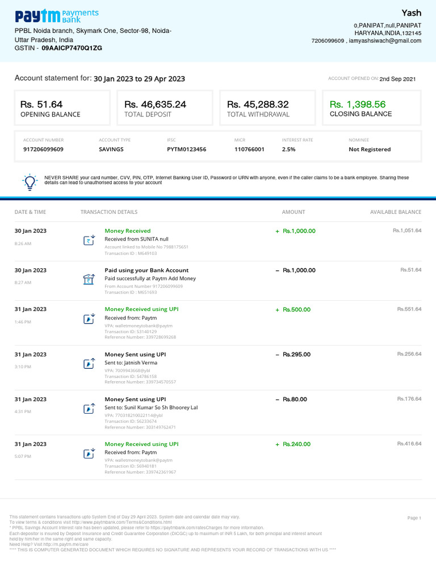Click amount + Rs.500.00

(x=293, y=309)
